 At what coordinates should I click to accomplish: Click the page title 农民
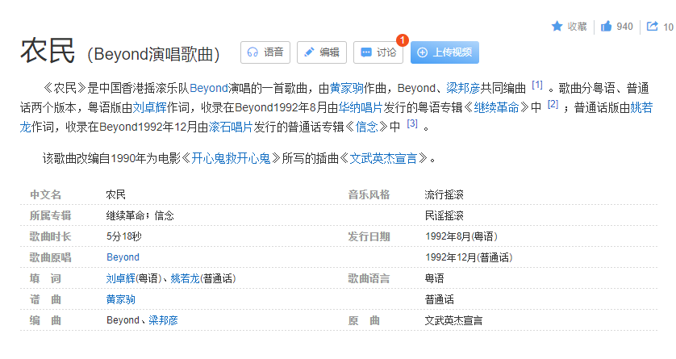[x=48, y=51]
